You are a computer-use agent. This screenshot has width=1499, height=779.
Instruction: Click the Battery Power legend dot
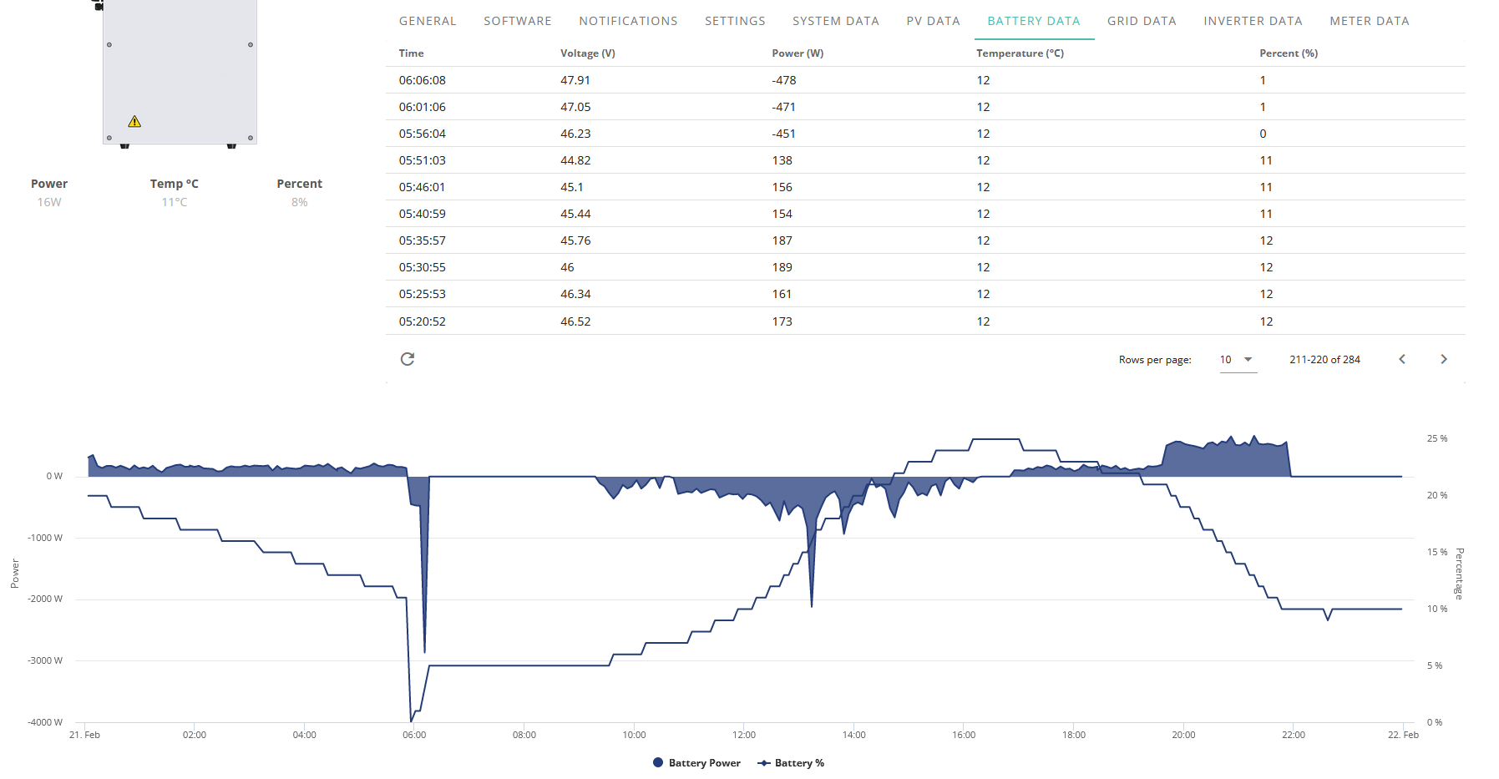(x=658, y=762)
